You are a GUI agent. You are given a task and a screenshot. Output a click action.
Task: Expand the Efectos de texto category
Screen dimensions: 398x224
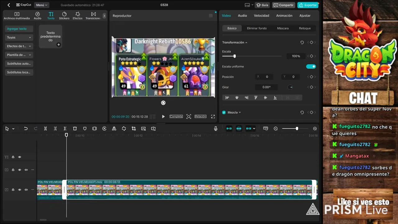point(19,46)
